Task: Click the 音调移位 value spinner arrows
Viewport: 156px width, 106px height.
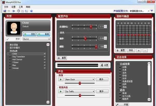Action: coord(106,27)
